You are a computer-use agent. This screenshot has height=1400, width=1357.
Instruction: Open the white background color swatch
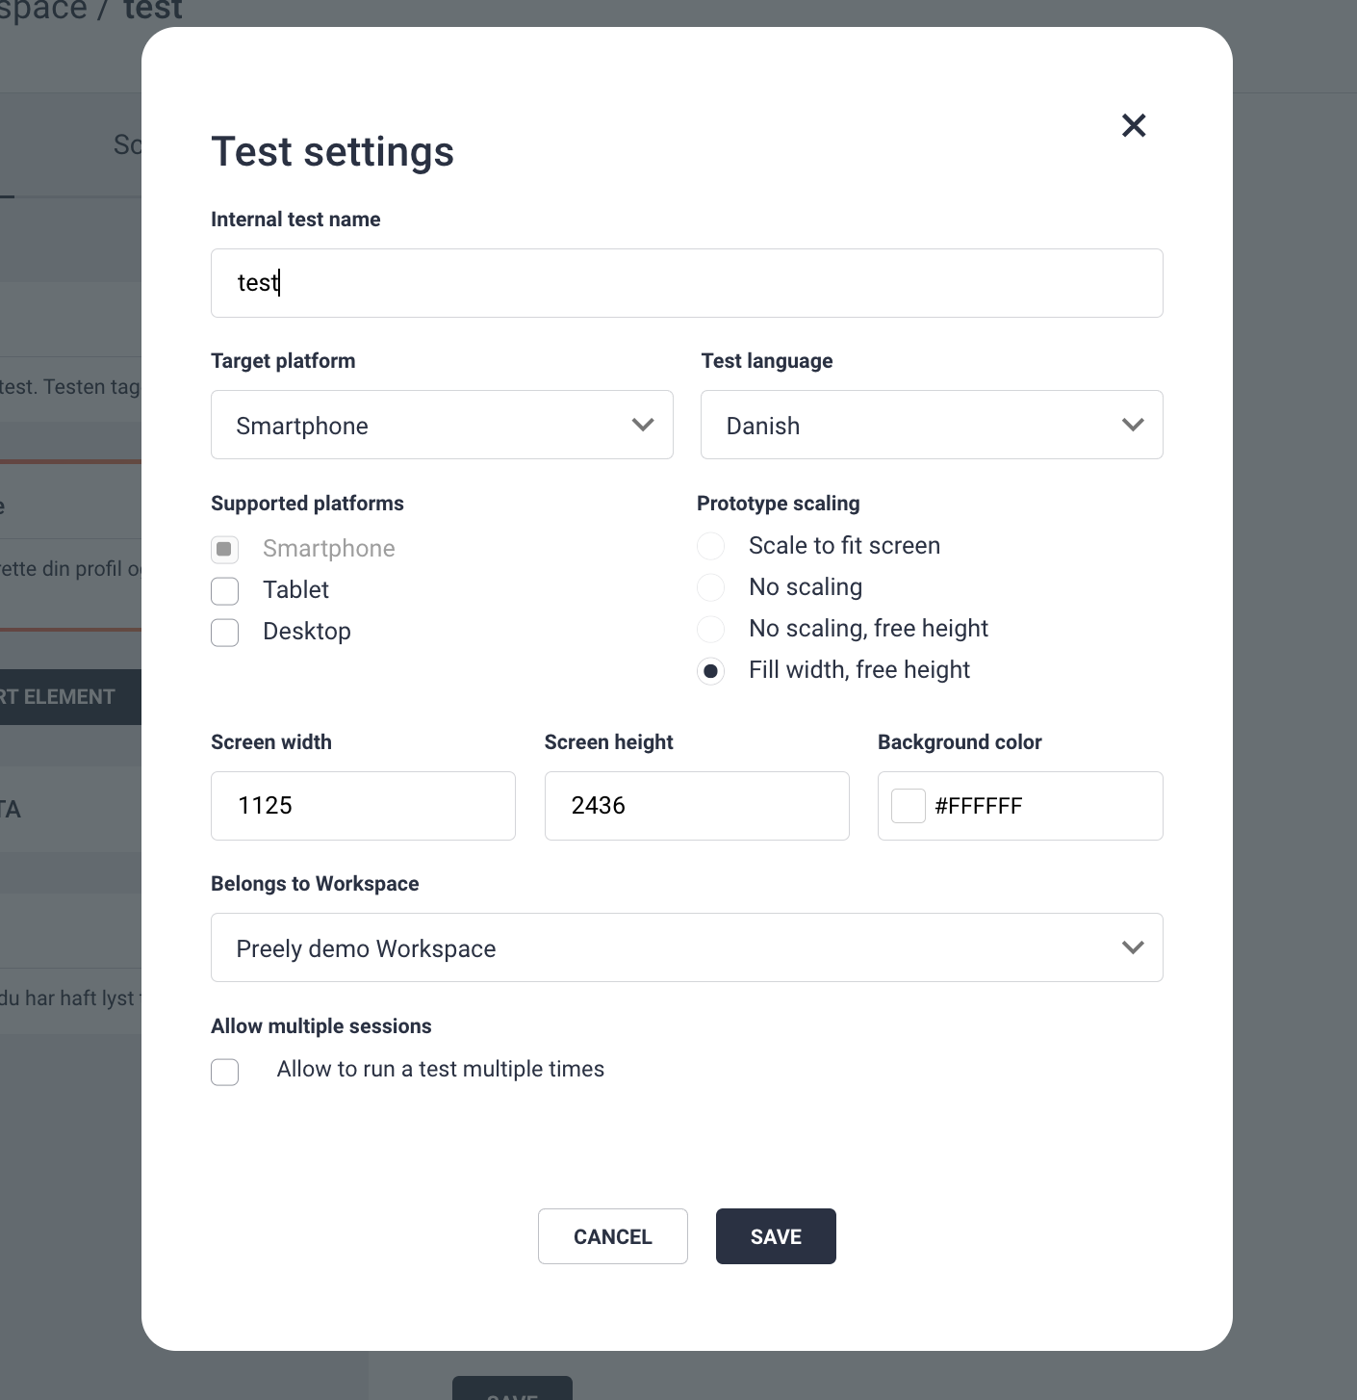909,806
